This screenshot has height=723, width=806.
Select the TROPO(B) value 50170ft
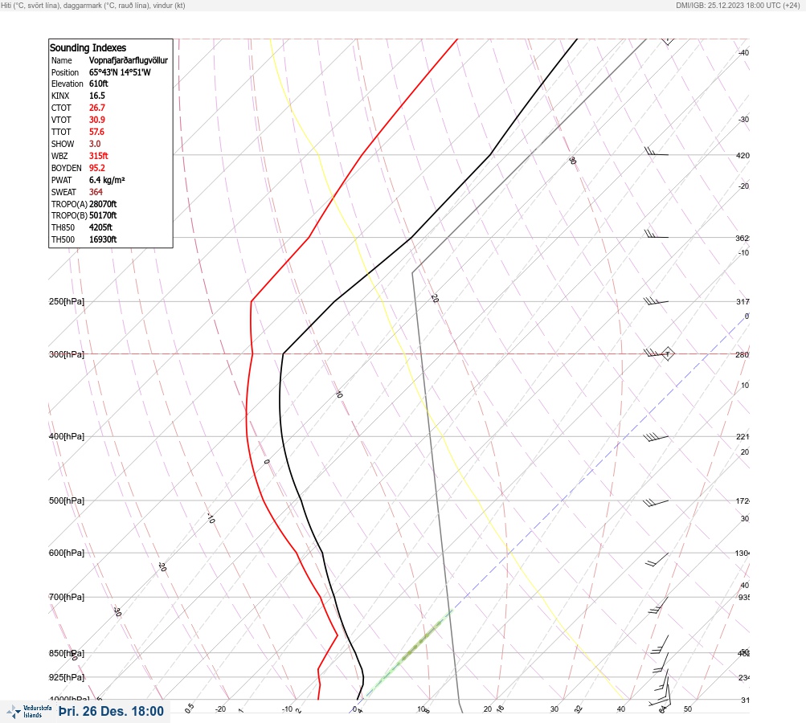click(103, 215)
